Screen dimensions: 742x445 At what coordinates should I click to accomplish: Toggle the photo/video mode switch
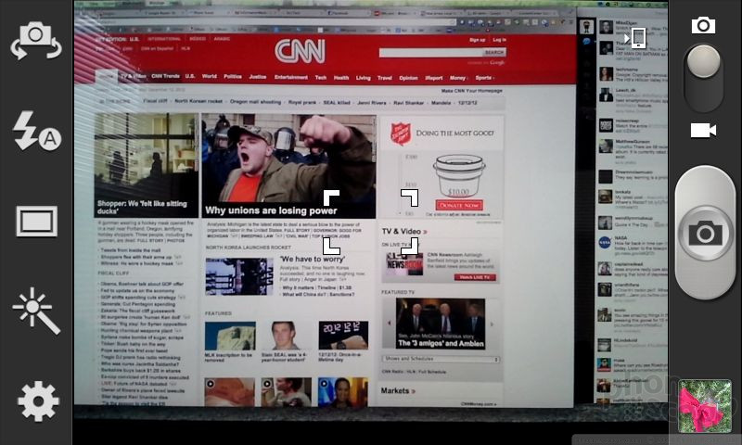point(704,78)
